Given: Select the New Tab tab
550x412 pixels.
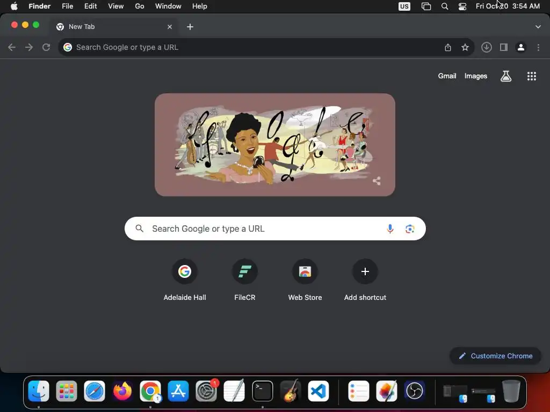Looking at the screenshot, I should pos(114,27).
